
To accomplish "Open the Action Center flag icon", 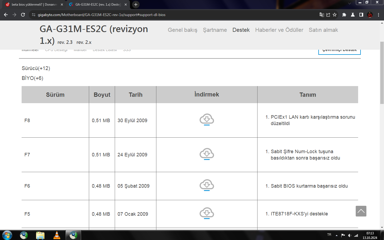I will pos(343,235).
